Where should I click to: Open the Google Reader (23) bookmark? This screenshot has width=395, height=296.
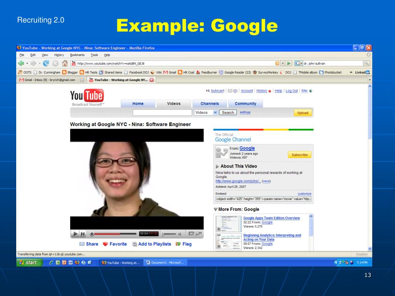235,72
